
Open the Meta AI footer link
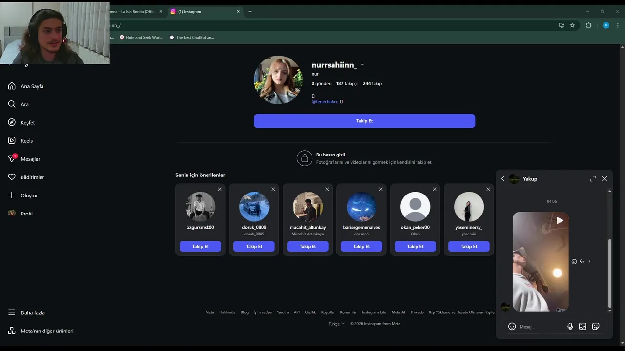click(398, 312)
